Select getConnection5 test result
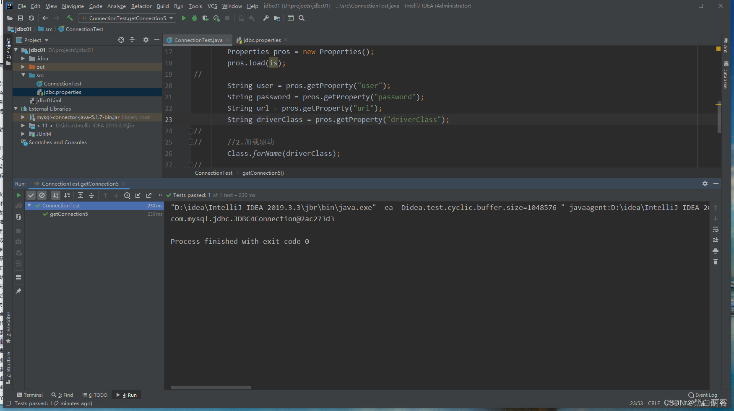Screen dimensions: 734x411 click(x=69, y=214)
